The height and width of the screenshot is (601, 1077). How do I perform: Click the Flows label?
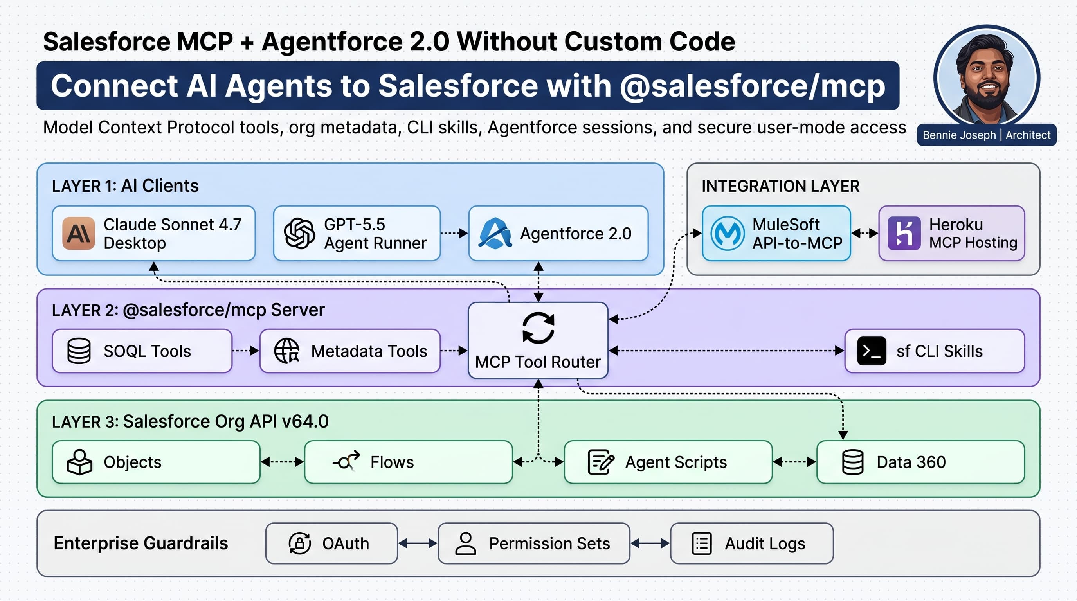coord(392,462)
